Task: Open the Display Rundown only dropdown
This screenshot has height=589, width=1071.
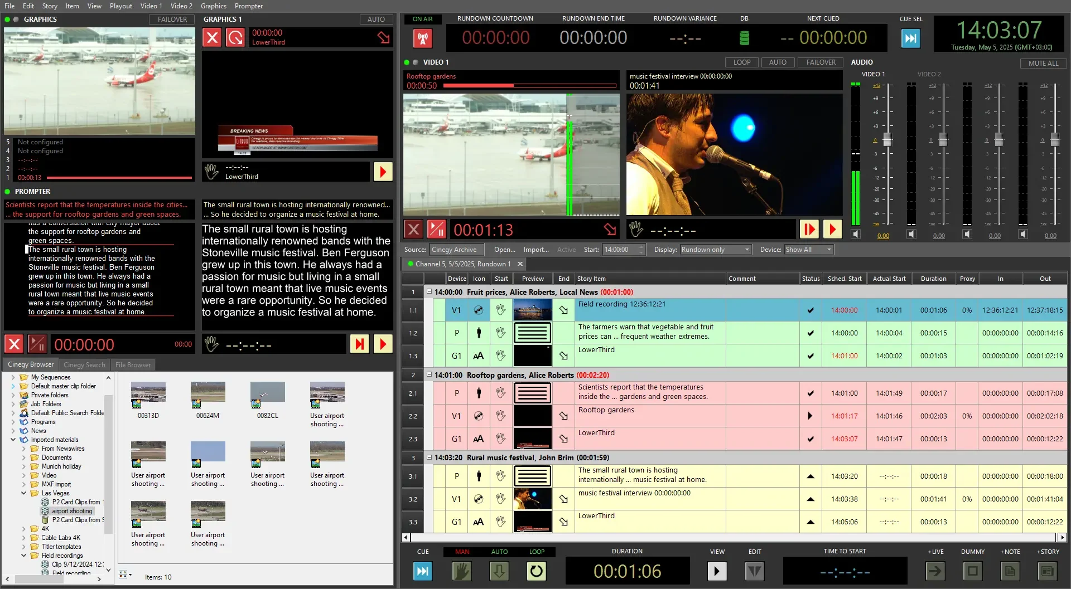Action: (x=716, y=250)
